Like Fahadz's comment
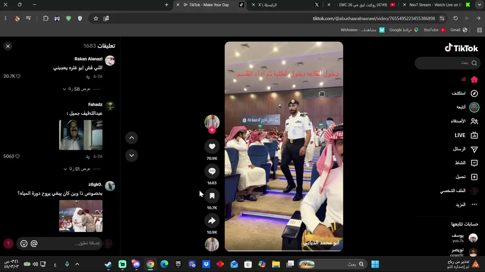485x272 pixels. 17,156
